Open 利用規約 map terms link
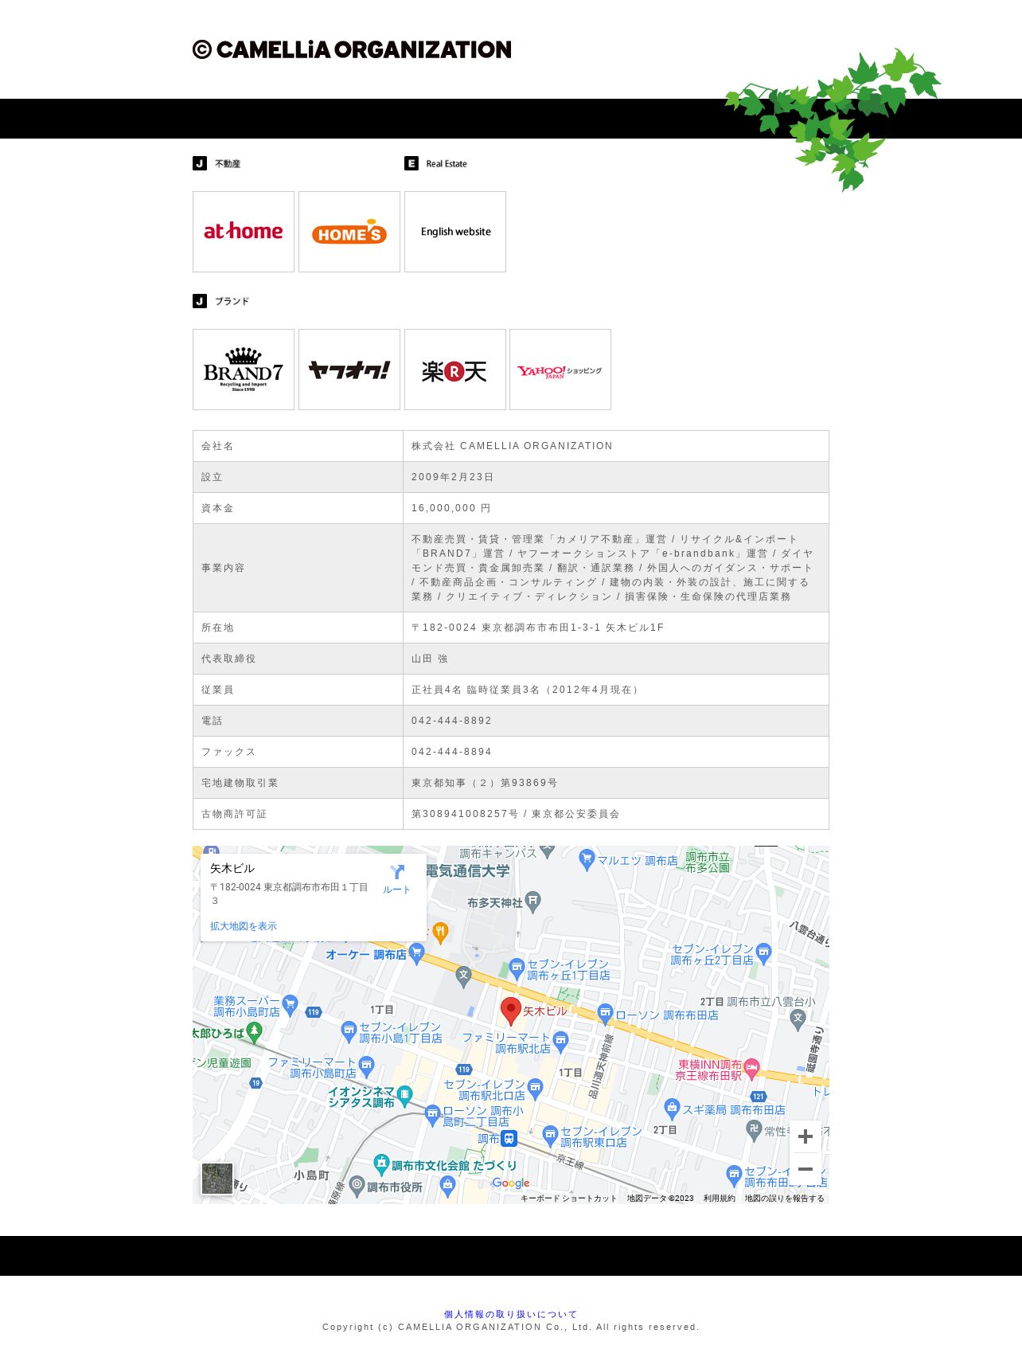This screenshot has width=1022, height=1365. [x=719, y=1198]
